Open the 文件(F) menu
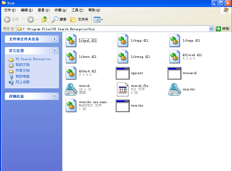The width and height of the screenshot is (232, 171). (x=10, y=10)
